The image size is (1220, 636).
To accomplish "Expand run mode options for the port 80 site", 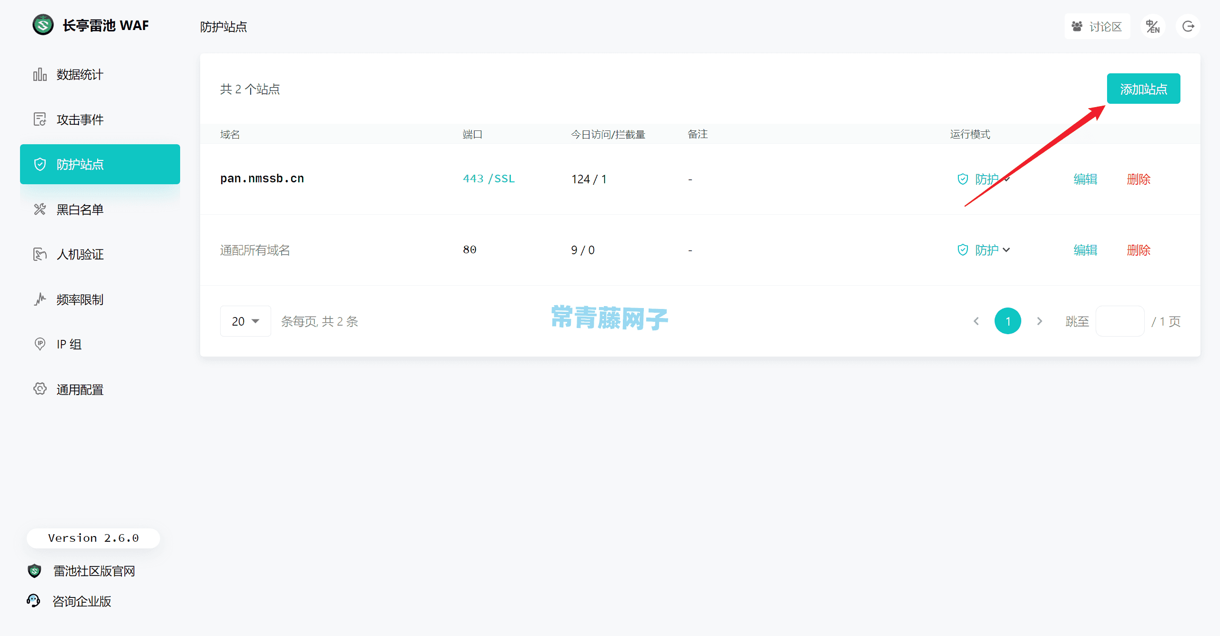I will click(x=1006, y=250).
